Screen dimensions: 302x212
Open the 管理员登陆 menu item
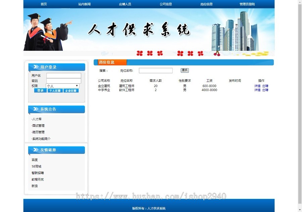point(247,4)
